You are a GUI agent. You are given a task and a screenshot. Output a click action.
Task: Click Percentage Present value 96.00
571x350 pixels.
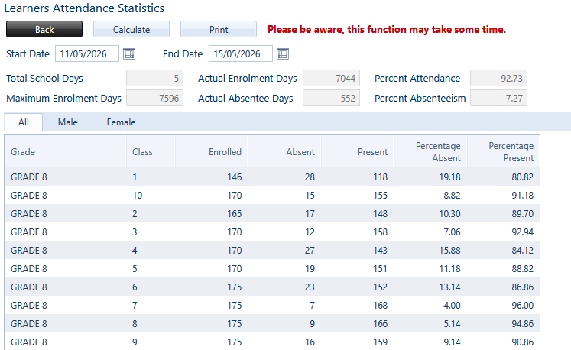pos(523,305)
